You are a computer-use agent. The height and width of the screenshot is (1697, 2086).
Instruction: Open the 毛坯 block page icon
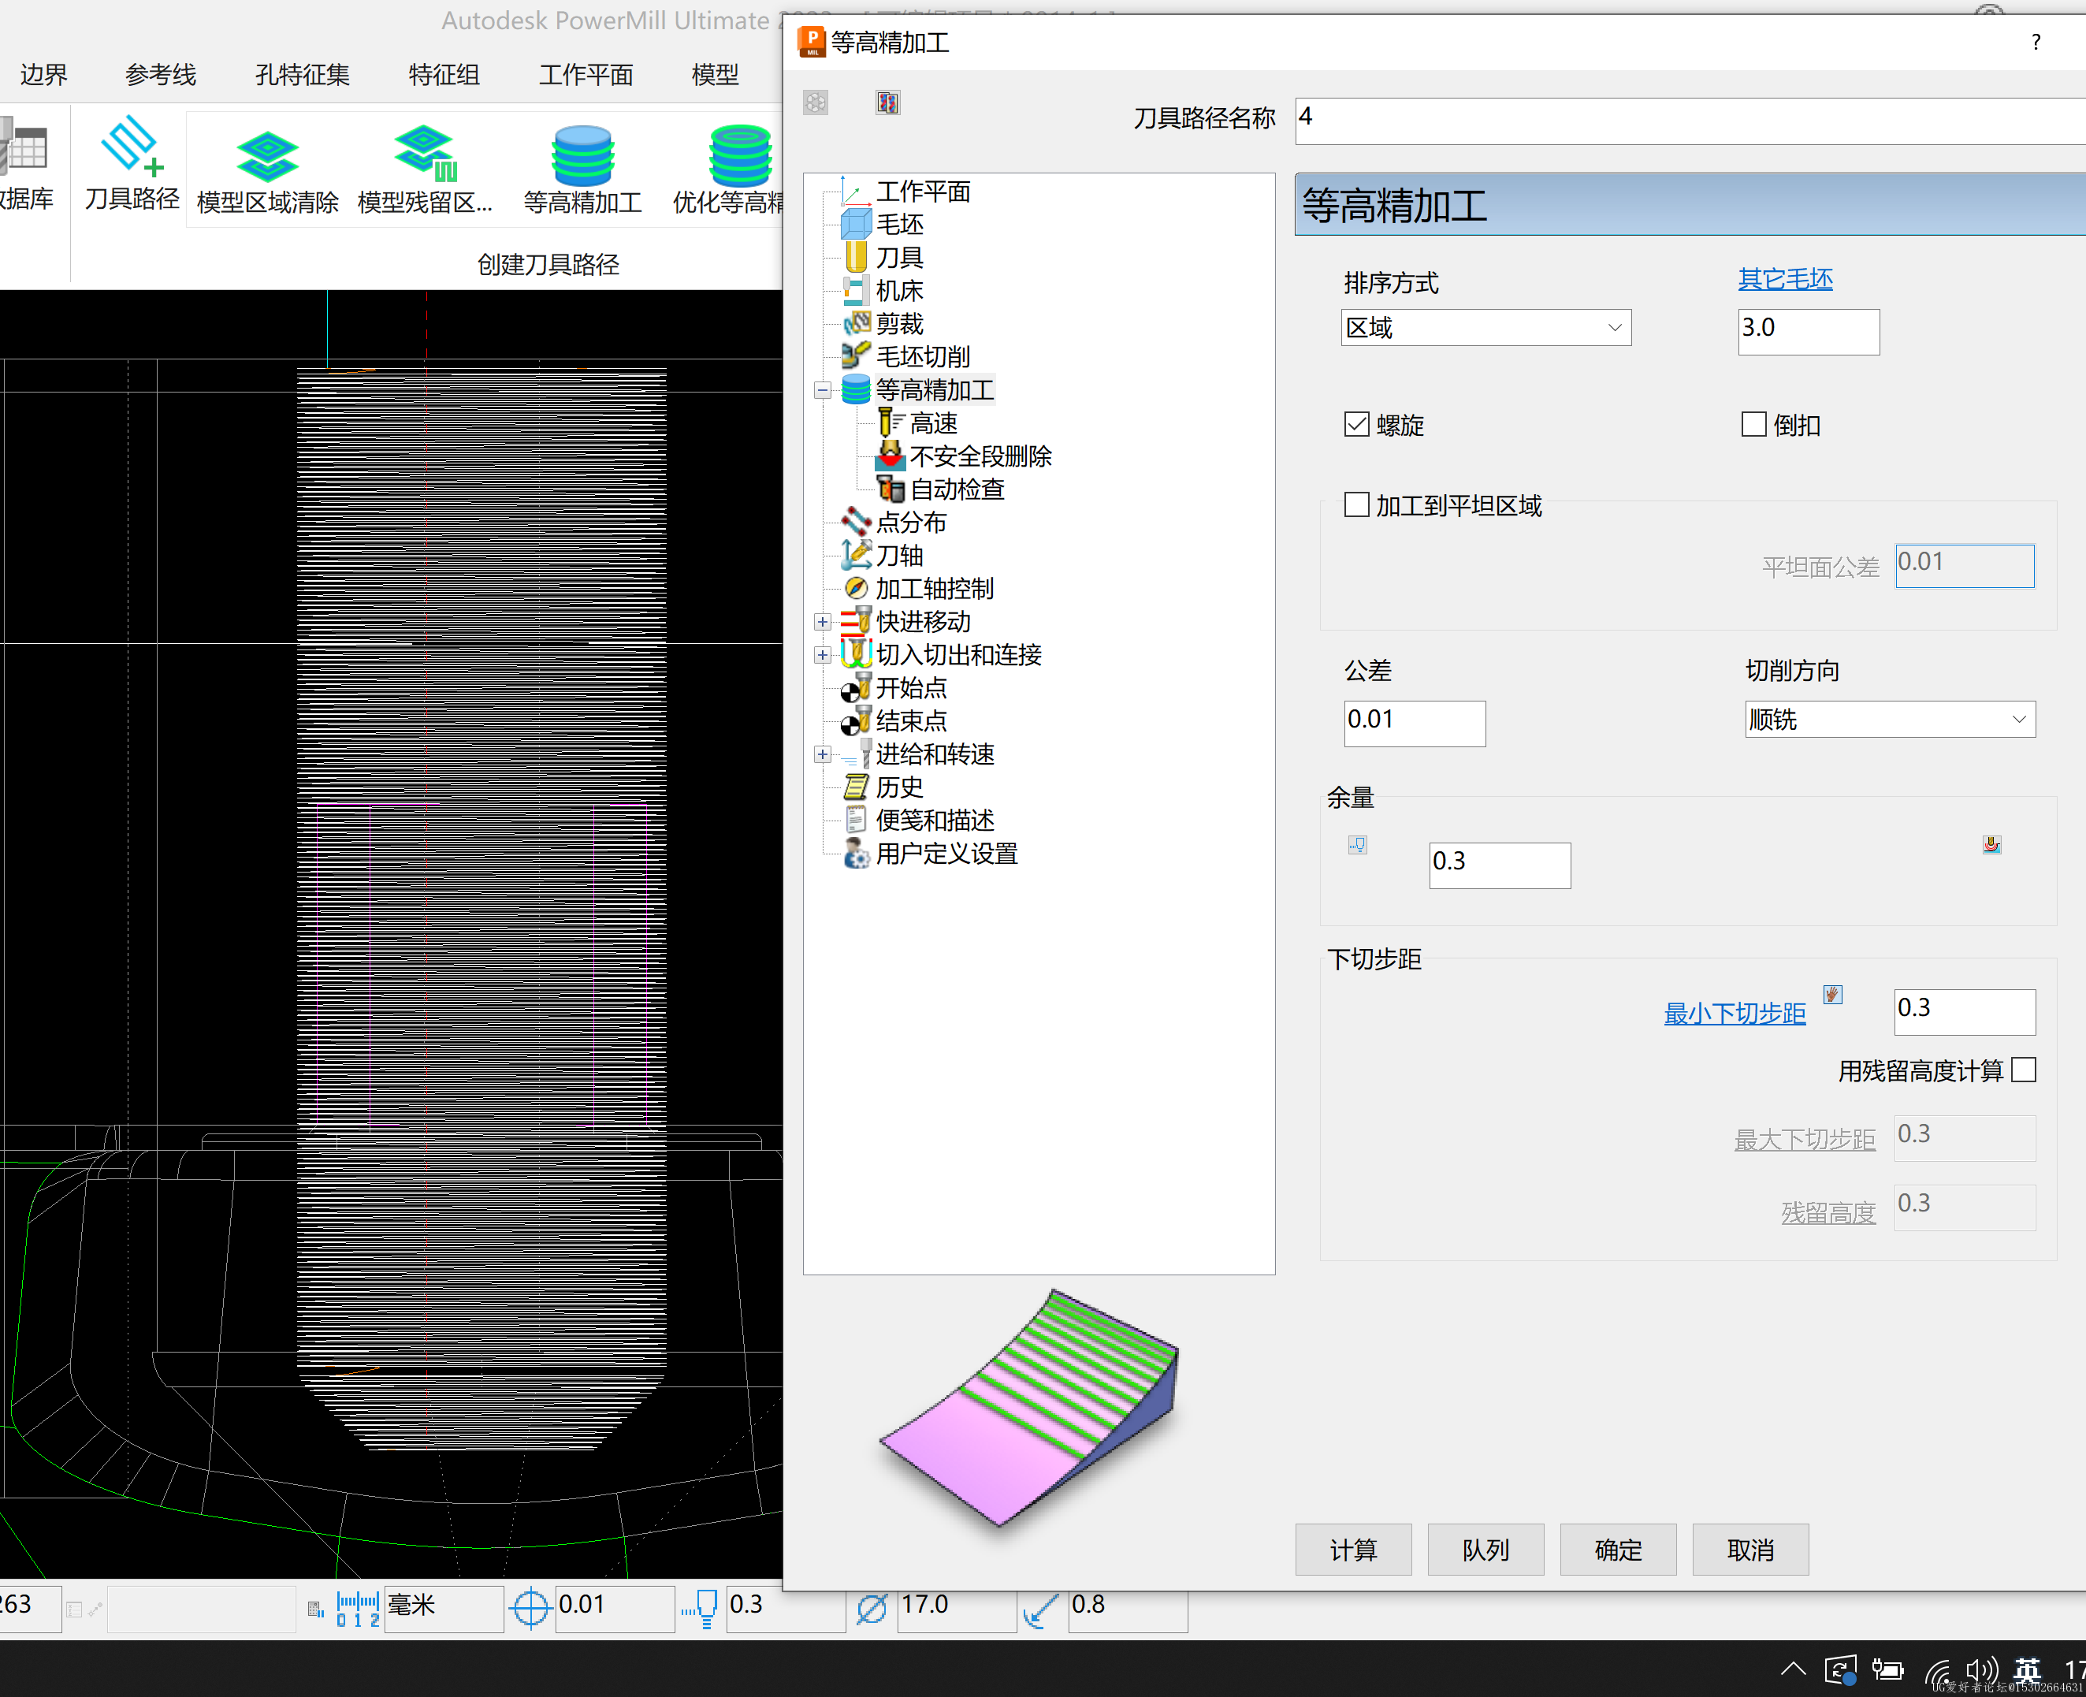point(857,225)
